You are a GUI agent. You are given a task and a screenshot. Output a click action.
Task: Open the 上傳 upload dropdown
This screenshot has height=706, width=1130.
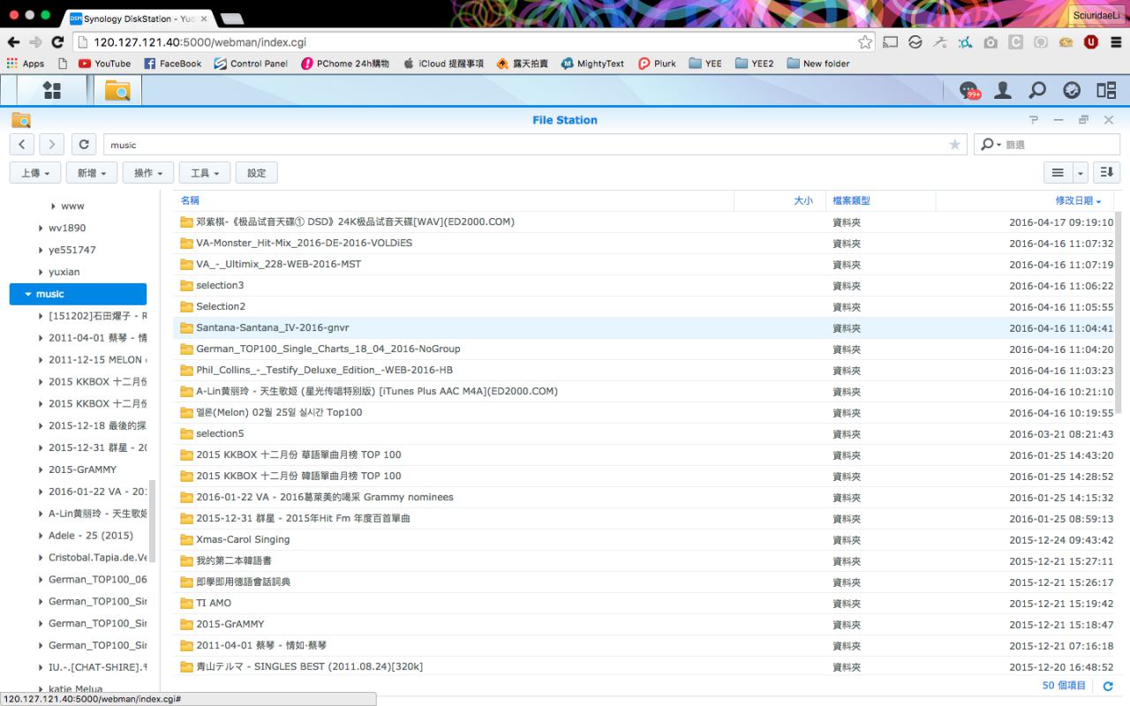35,173
